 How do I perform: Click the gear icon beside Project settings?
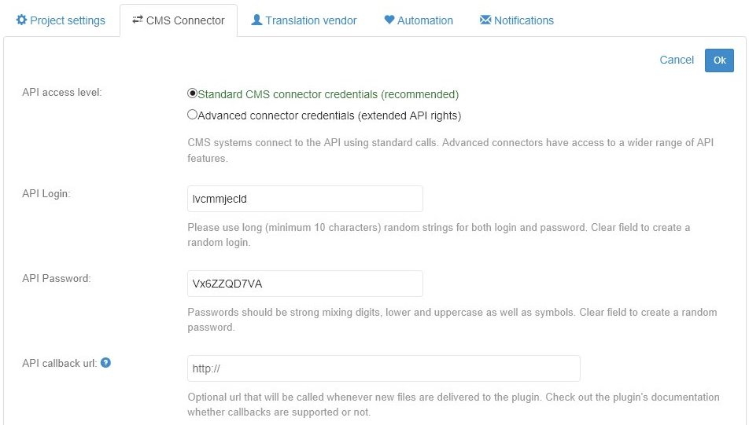pyautogui.click(x=21, y=20)
